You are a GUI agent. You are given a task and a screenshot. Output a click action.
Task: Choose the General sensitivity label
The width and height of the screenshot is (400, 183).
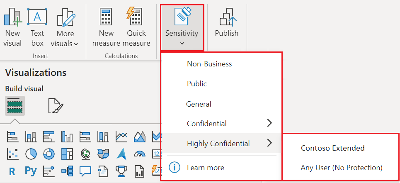(x=199, y=104)
